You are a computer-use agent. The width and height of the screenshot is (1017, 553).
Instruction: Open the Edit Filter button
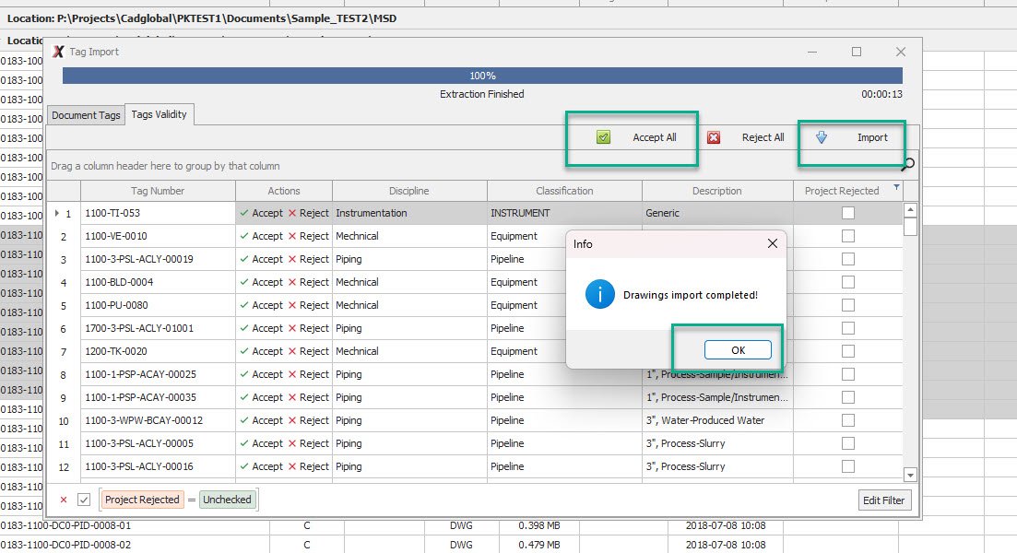click(x=886, y=500)
